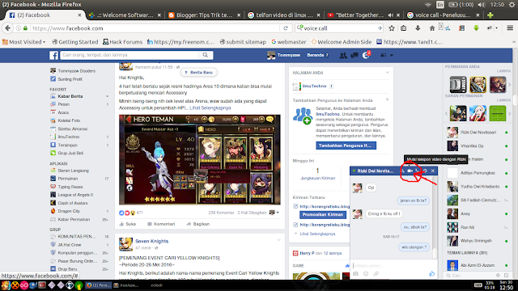The image size is (518, 291).
Task: Comment on the post via Komentari
Action: click(161, 224)
